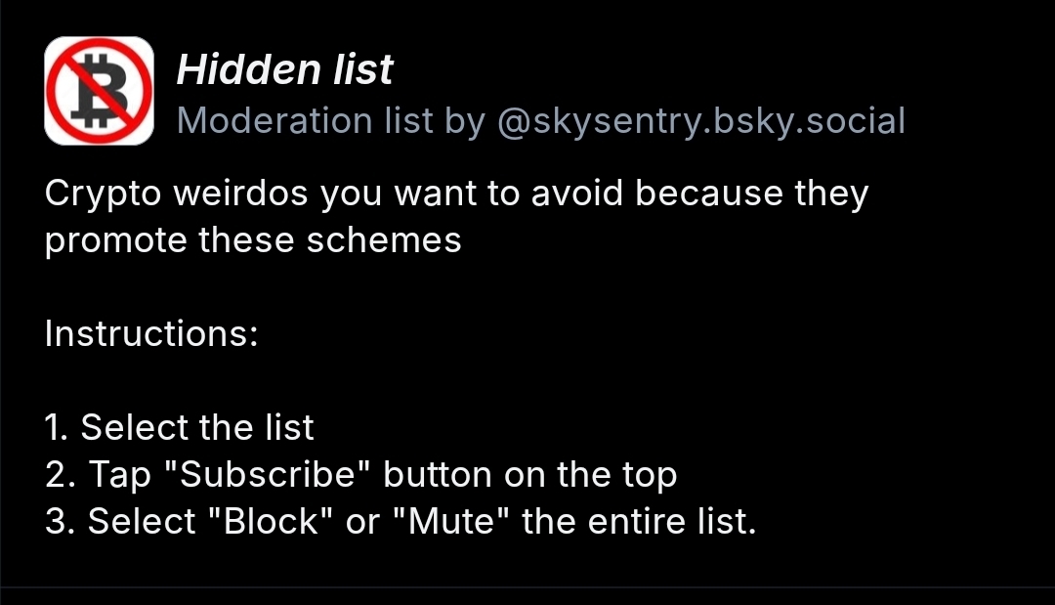Click the word "Crypto" in the description
This screenshot has width=1055, height=605.
[x=103, y=194]
